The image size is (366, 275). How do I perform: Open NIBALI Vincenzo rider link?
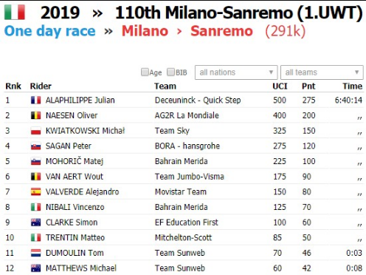(75, 207)
